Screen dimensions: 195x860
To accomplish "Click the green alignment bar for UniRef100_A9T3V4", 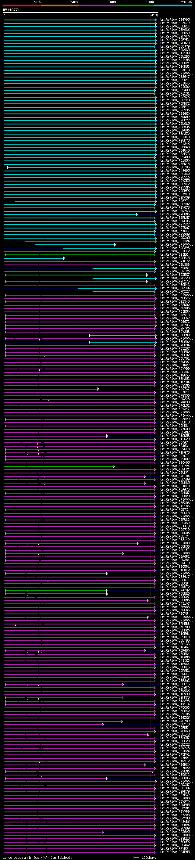I will [91, 241].
